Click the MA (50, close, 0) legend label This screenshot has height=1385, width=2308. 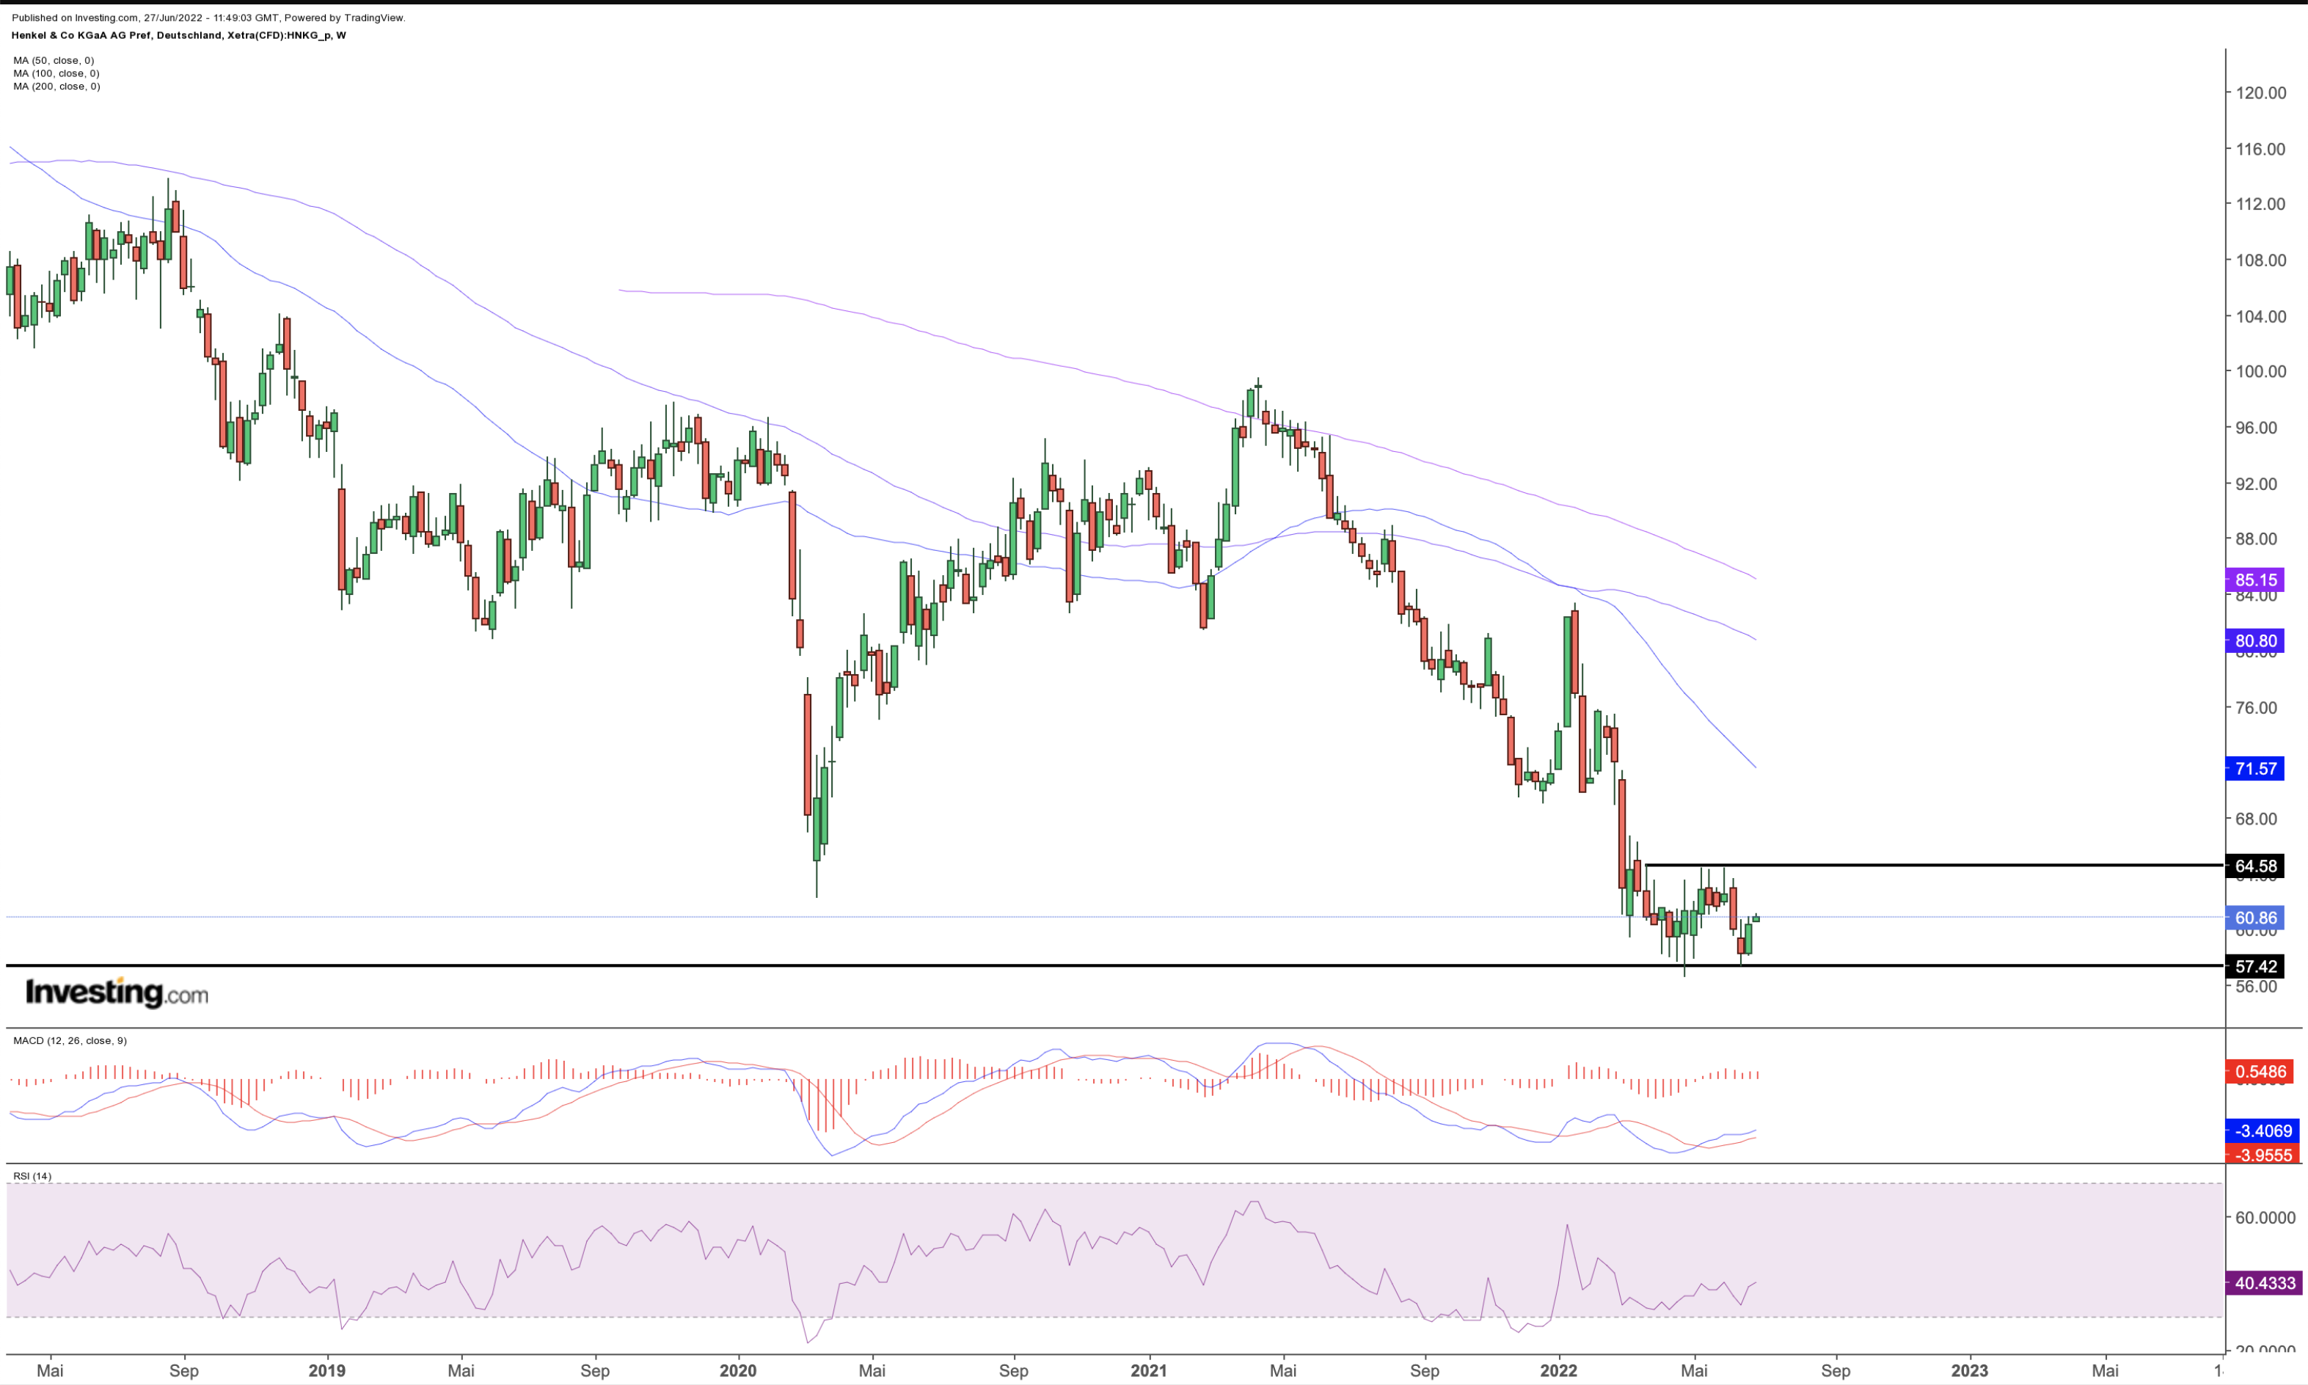pyautogui.click(x=54, y=61)
